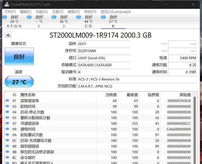Viewport: 202px width, 164px height.
Task: Click attribute name 命令超时
Action: [x=28, y=158]
